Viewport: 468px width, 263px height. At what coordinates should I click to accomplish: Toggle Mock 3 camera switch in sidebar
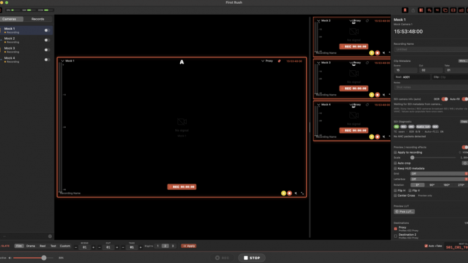pyautogui.click(x=47, y=50)
